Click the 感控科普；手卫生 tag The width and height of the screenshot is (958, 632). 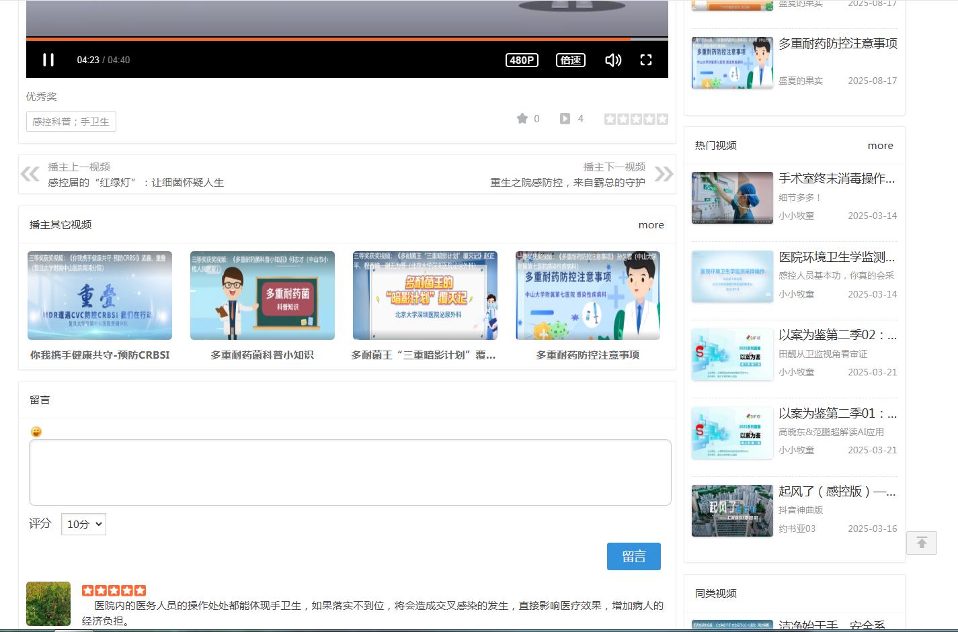tap(71, 122)
